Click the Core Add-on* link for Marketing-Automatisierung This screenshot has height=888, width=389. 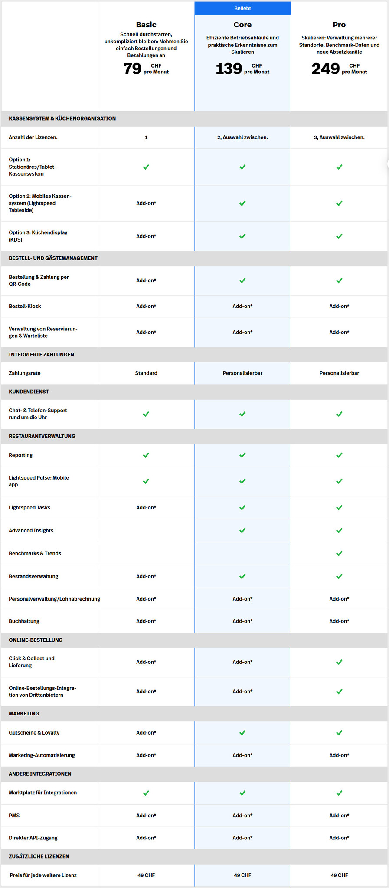point(242,755)
